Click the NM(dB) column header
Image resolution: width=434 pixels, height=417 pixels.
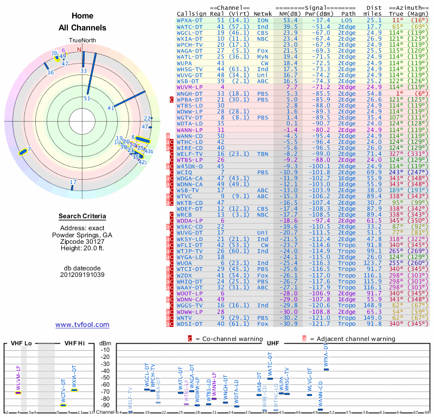tap(290, 14)
